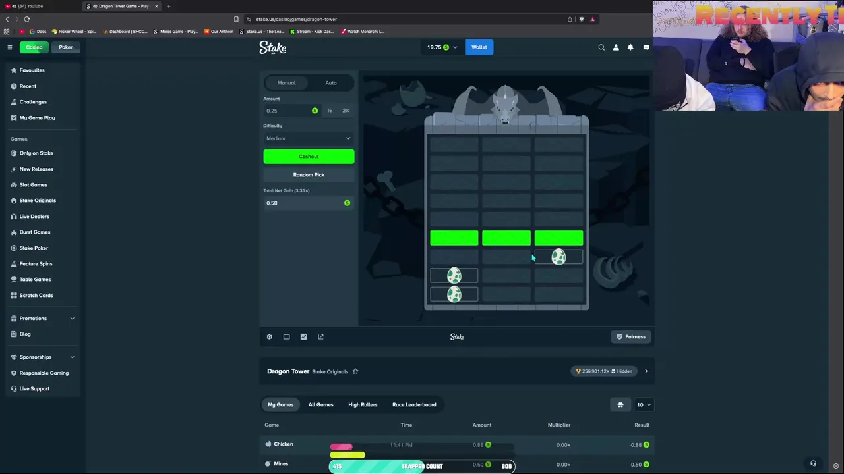Screen dimensions: 844x474
Task: Switch to My Games tab
Action: (x=280, y=405)
